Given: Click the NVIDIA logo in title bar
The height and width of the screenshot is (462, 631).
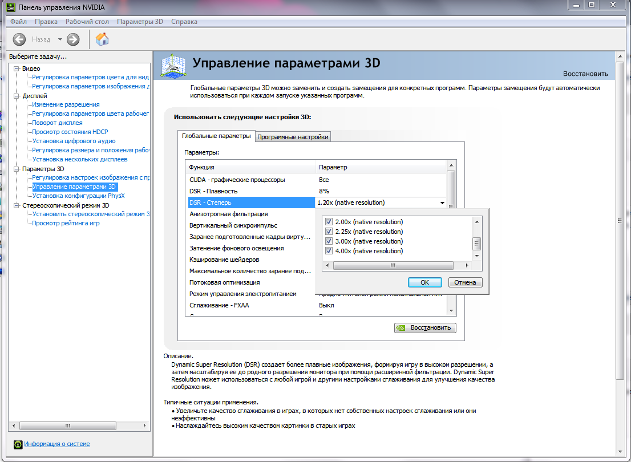Looking at the screenshot, I should pyautogui.click(x=11, y=7).
